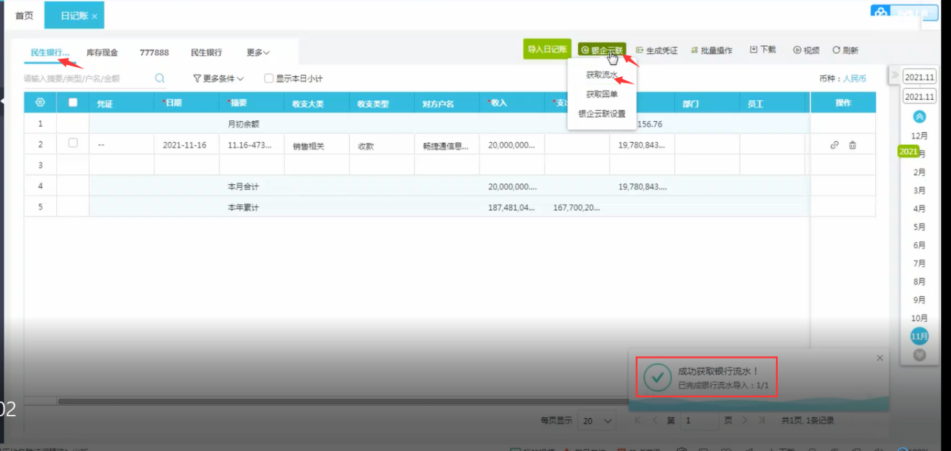This screenshot has width=951, height=451.
Task: Open the 更多 accounts dropdown
Action: [x=258, y=52]
